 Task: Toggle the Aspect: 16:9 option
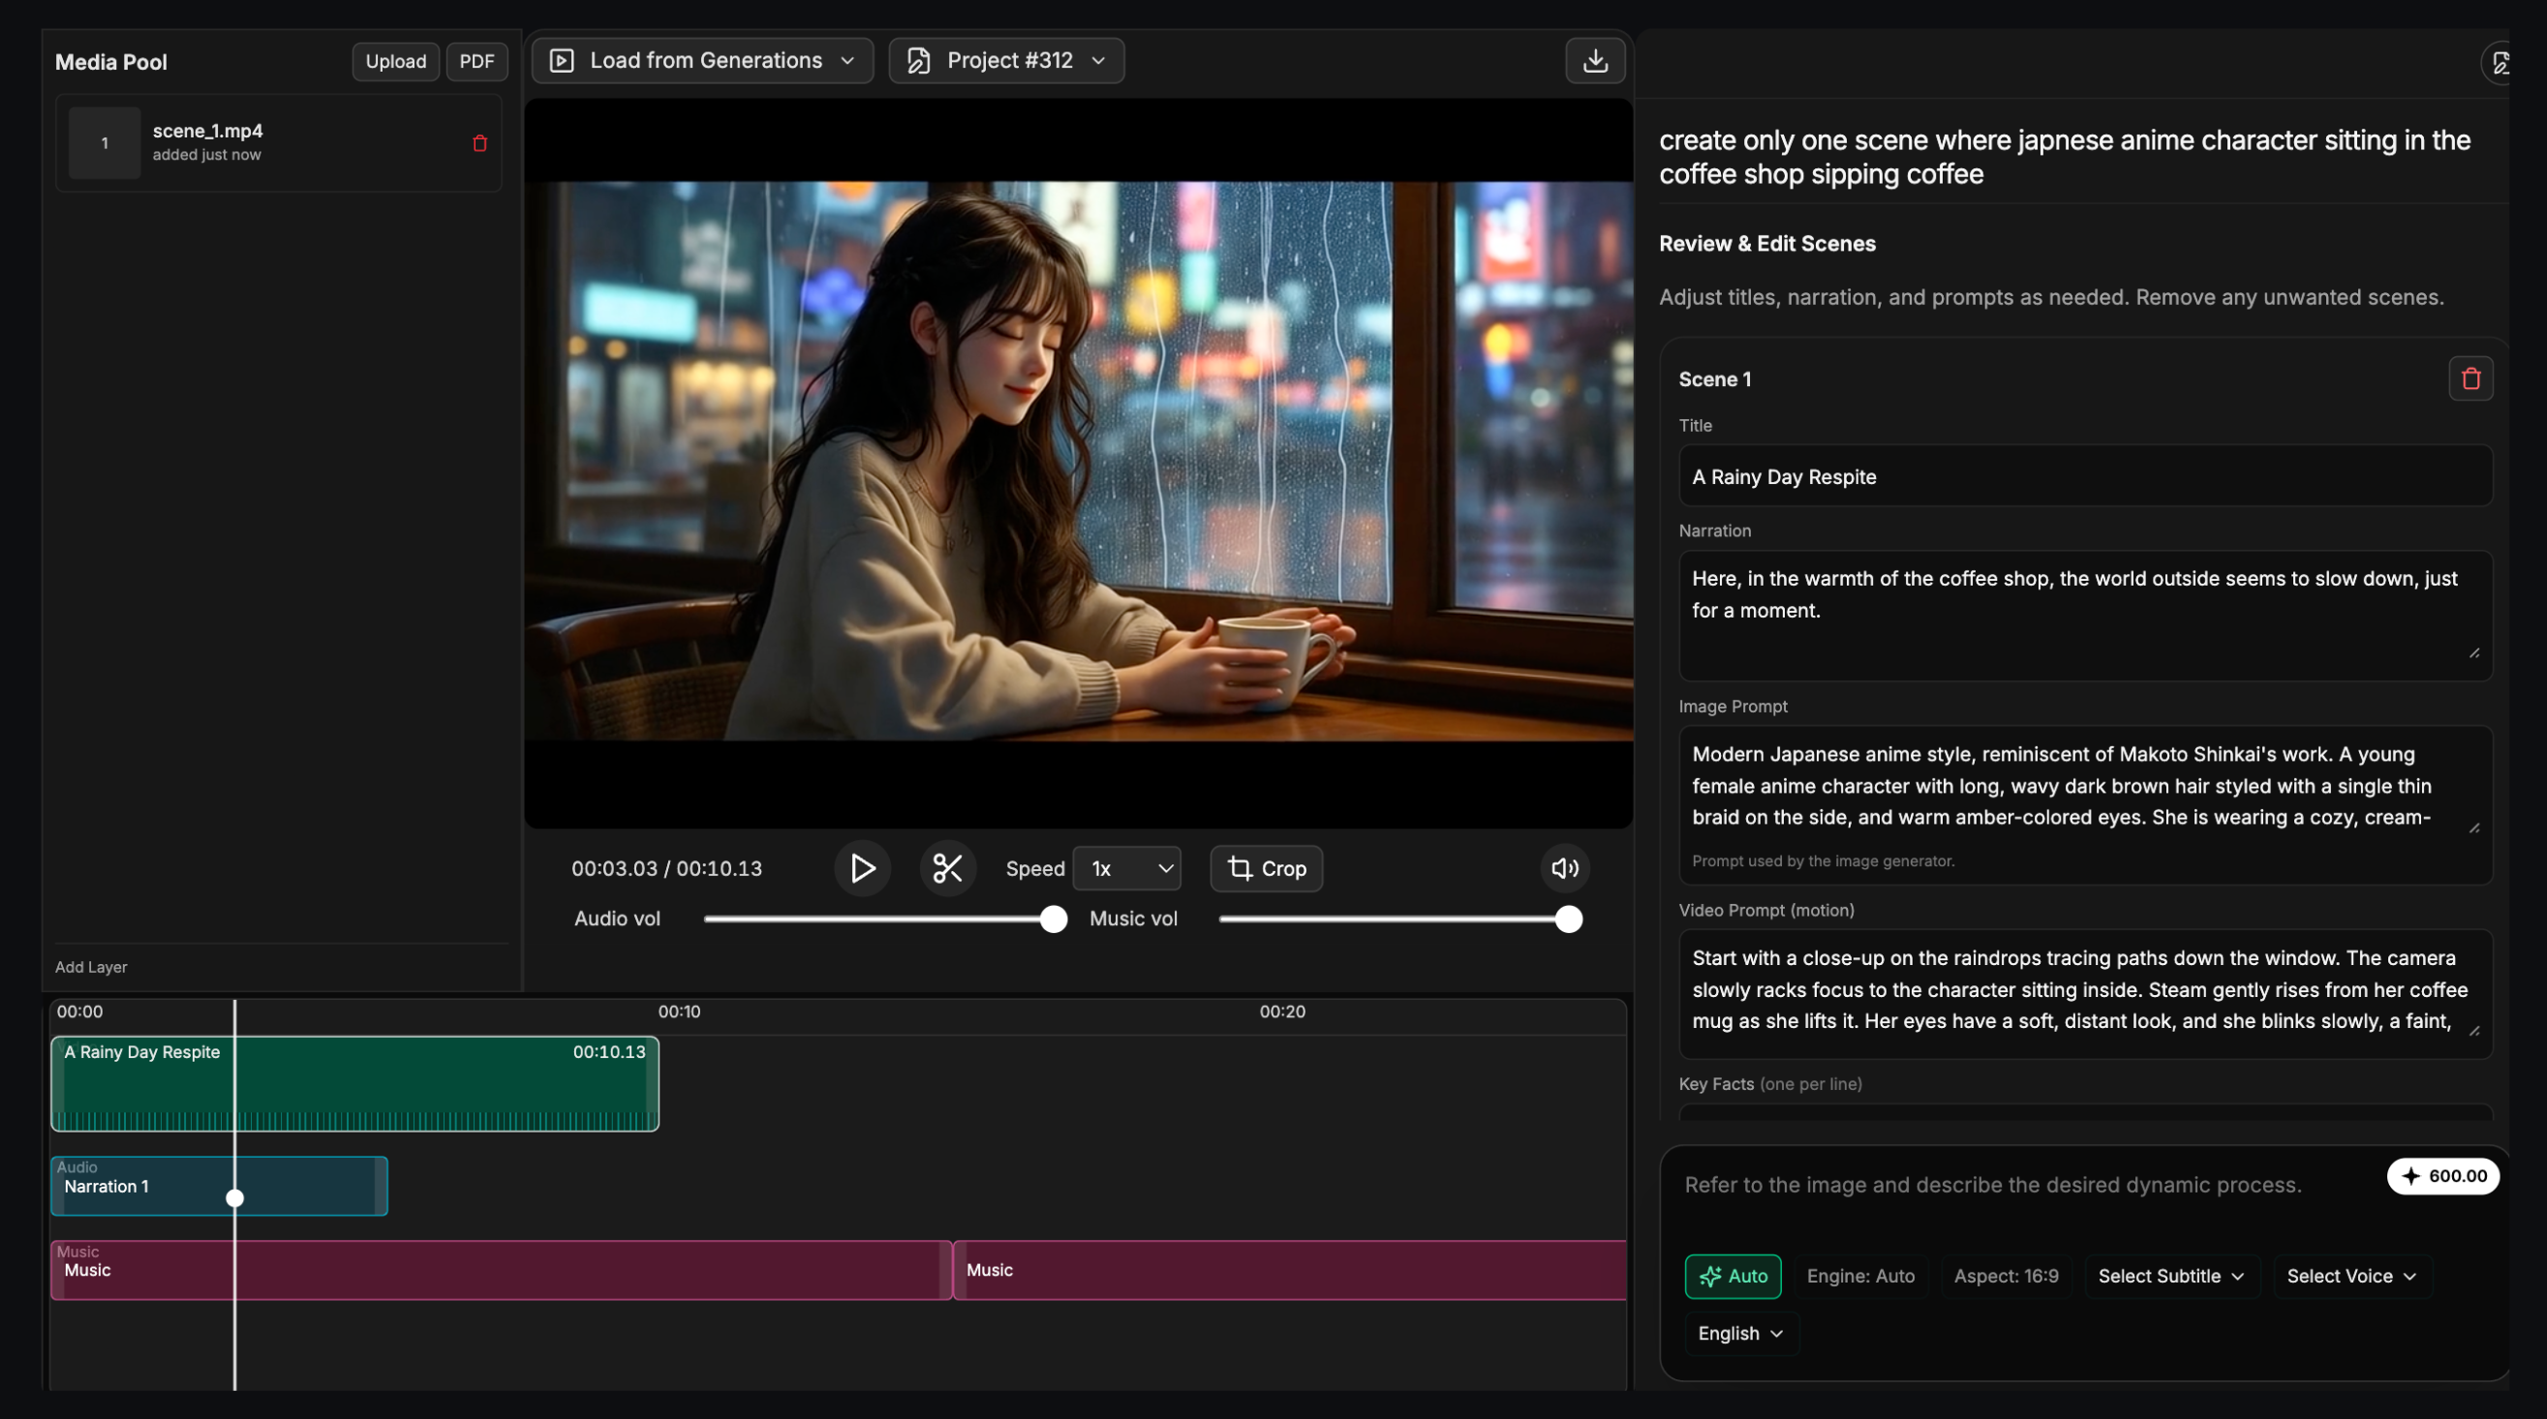(x=2006, y=1276)
